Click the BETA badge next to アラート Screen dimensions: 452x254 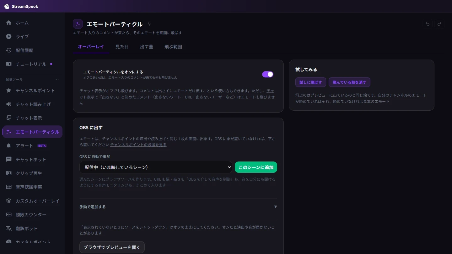pyautogui.click(x=42, y=146)
